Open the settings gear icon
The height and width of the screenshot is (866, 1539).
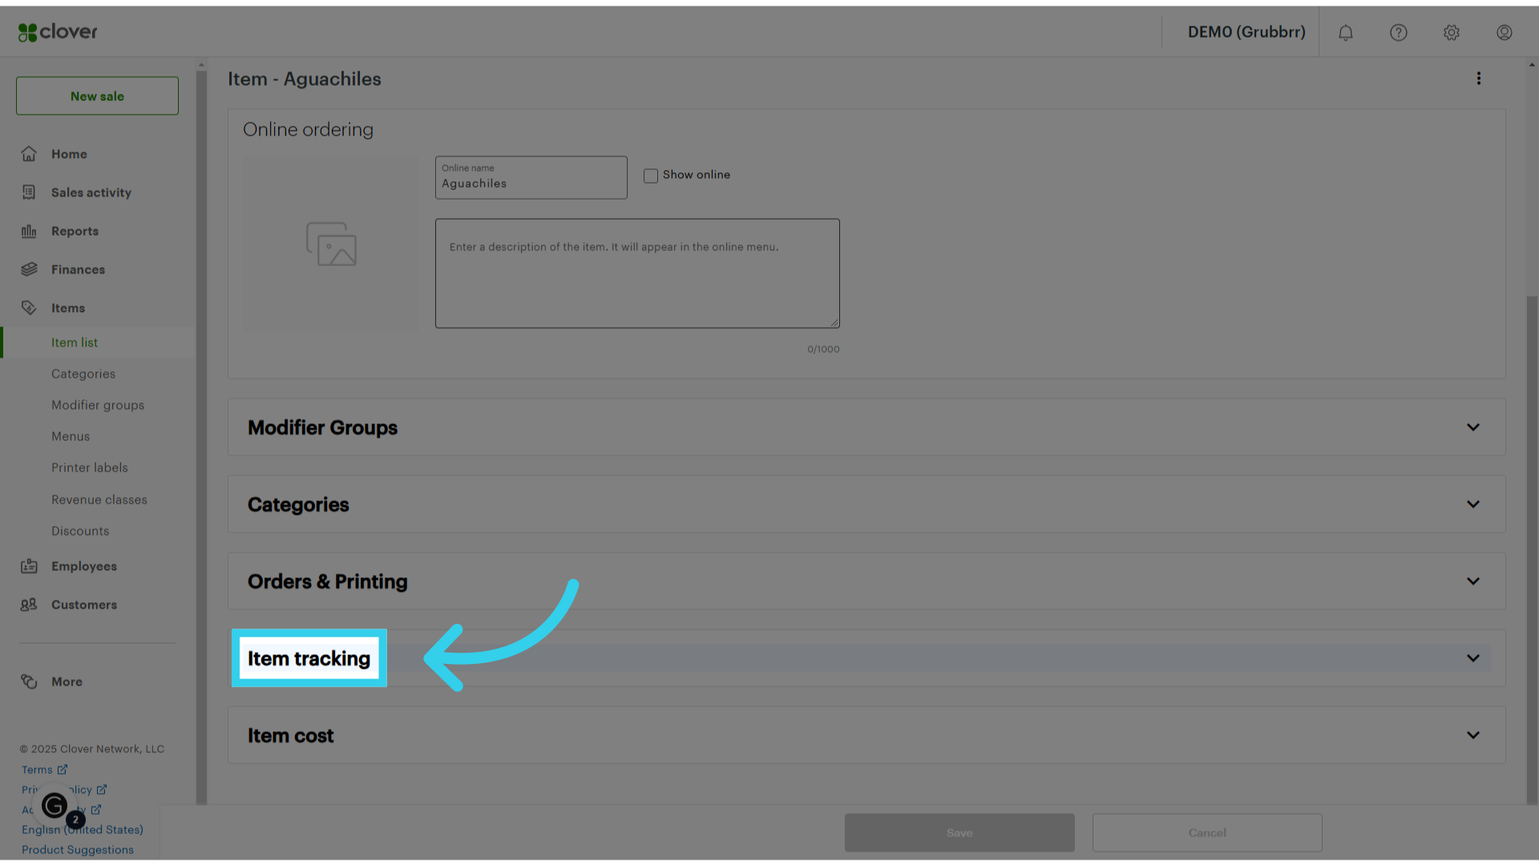click(1452, 32)
